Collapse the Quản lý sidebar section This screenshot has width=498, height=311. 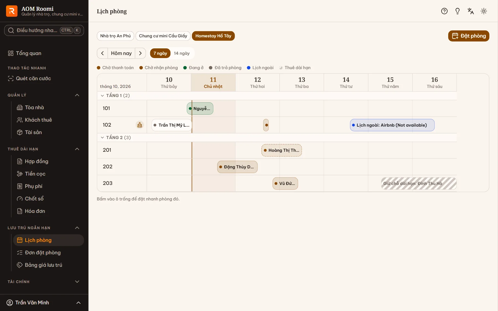click(77, 95)
